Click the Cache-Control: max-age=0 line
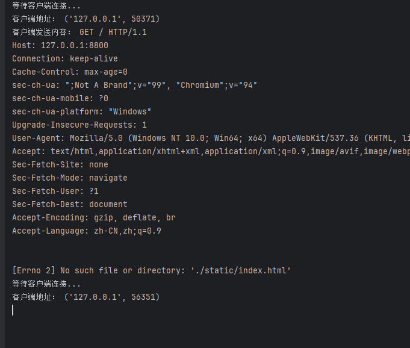 [x=70, y=72]
